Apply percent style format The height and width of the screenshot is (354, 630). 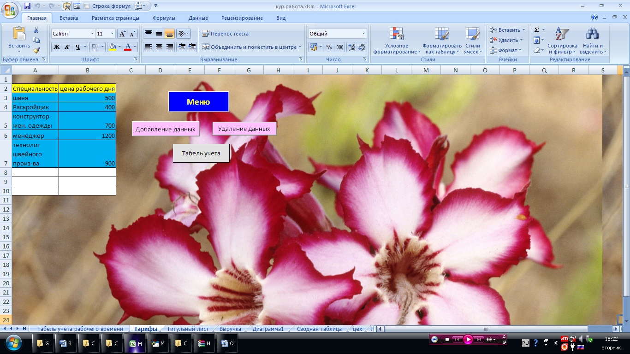tap(329, 47)
